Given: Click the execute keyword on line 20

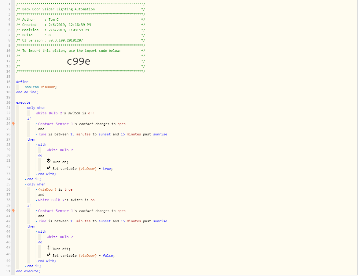Looking at the screenshot, I should (23, 102).
